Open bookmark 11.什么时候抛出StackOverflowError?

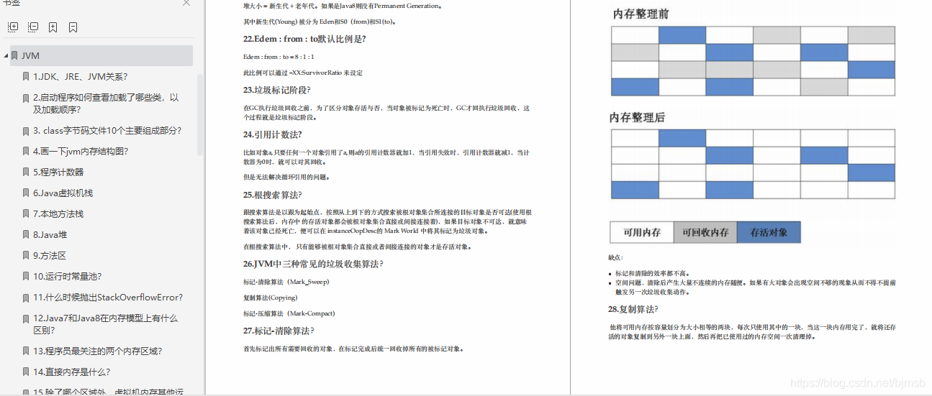pyautogui.click(x=108, y=298)
